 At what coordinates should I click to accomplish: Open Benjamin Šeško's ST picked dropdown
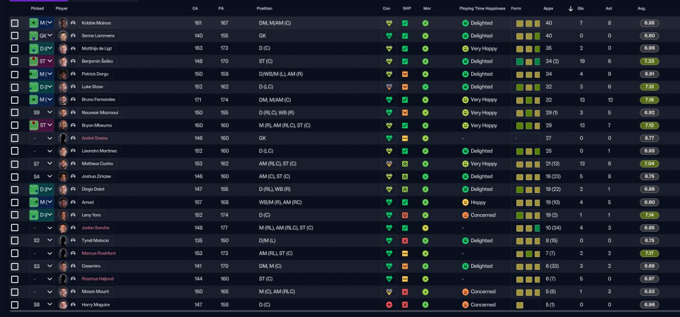(41, 61)
